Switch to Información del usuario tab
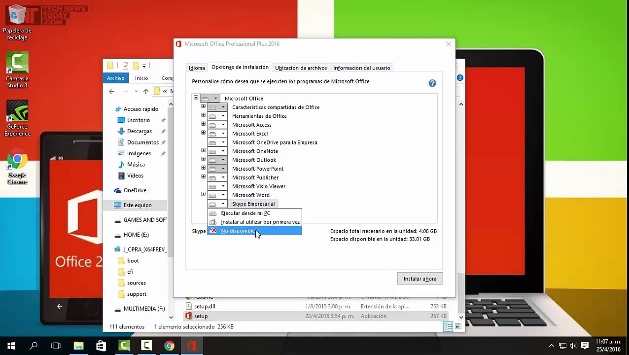The width and height of the screenshot is (629, 355). click(x=361, y=68)
